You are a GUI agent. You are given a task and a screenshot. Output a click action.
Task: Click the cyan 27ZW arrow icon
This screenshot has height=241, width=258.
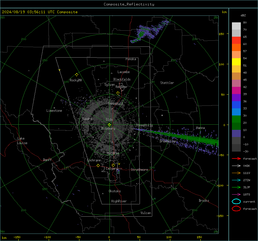236,180
